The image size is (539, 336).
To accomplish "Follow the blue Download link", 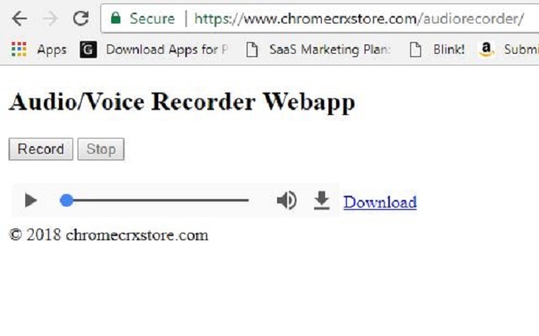I will pos(380,202).
